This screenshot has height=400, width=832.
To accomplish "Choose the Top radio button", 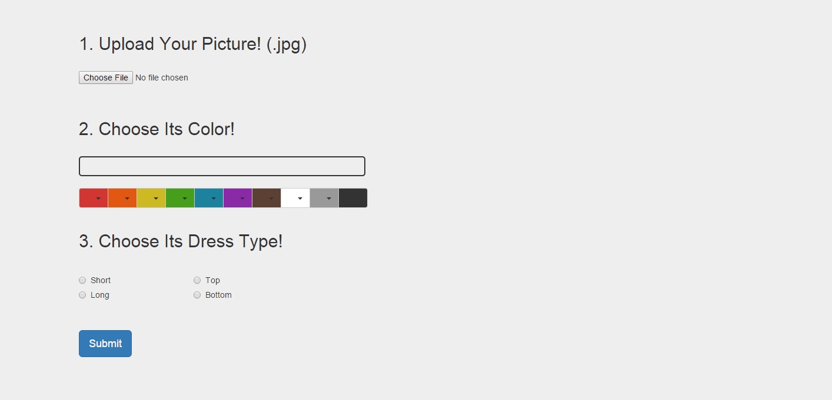I will [x=197, y=280].
